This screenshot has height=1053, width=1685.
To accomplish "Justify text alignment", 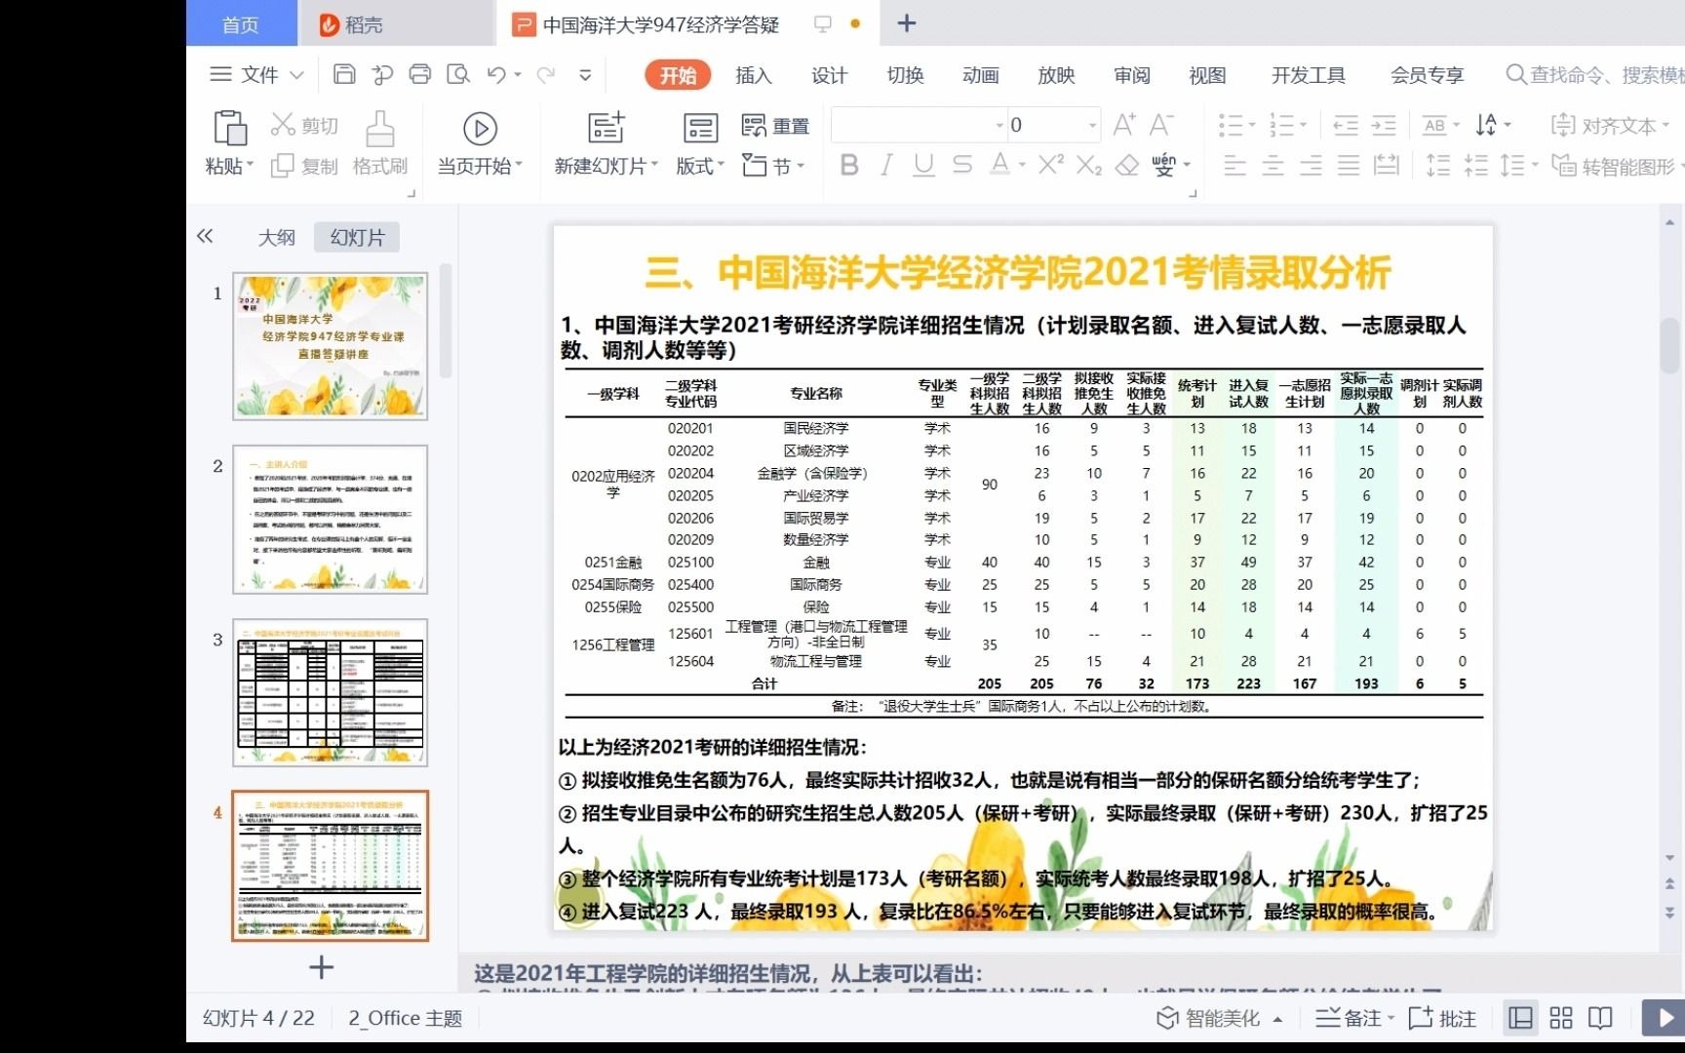I will click(x=1349, y=166).
